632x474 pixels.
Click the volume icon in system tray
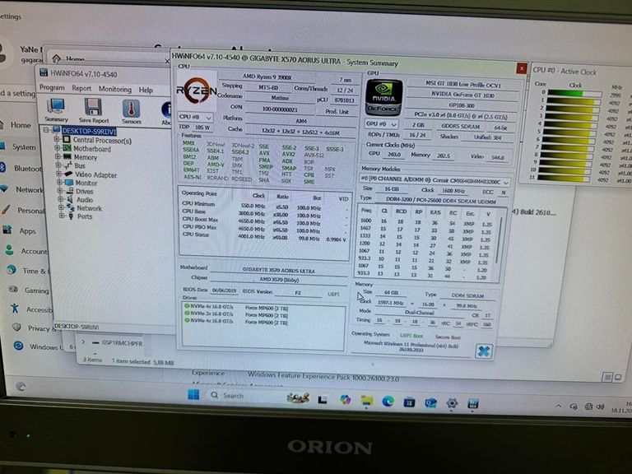(600, 407)
